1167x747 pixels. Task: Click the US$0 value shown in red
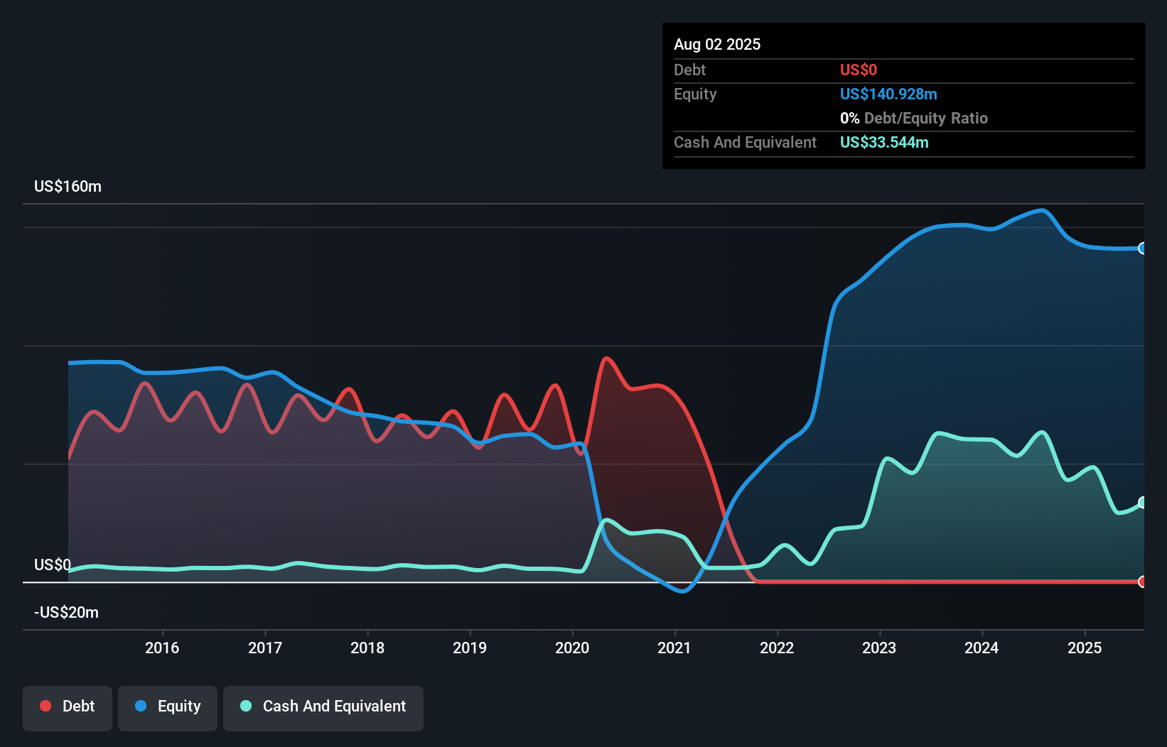859,70
